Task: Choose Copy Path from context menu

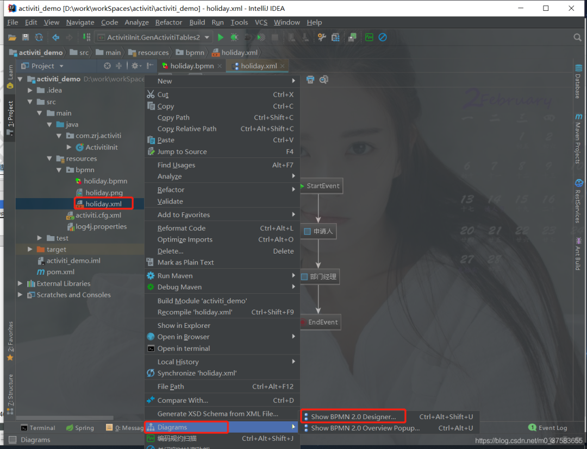Action: pos(222,117)
